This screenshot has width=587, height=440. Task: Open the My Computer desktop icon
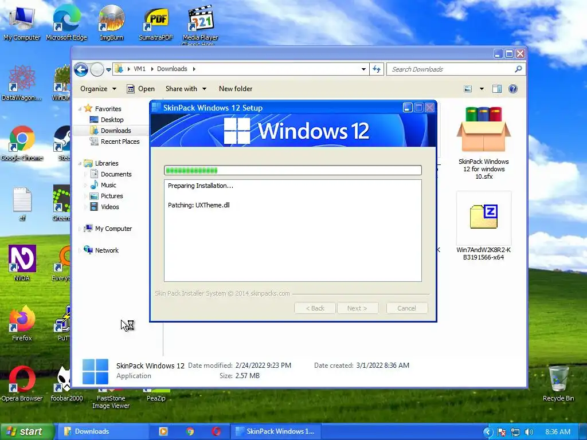pos(22,22)
